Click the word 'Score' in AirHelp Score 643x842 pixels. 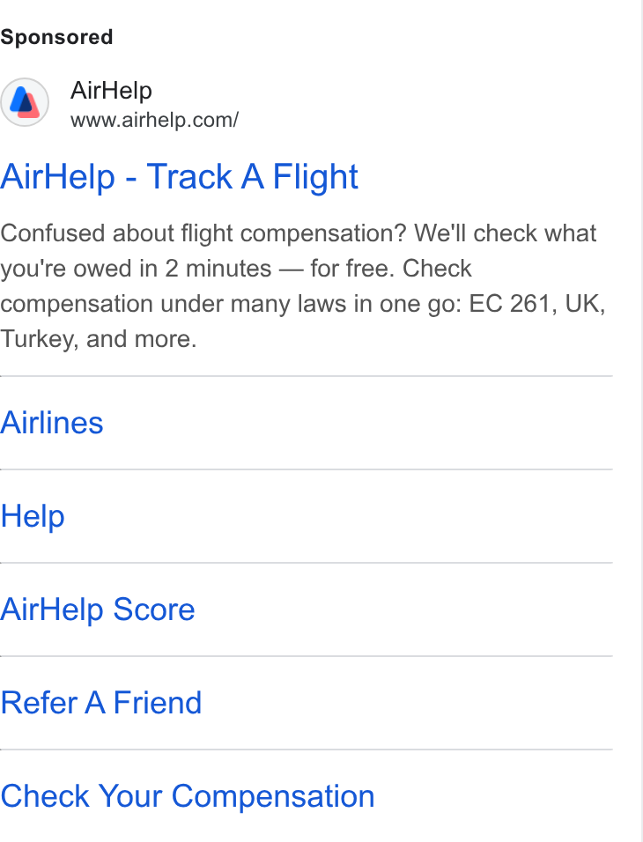coord(154,609)
